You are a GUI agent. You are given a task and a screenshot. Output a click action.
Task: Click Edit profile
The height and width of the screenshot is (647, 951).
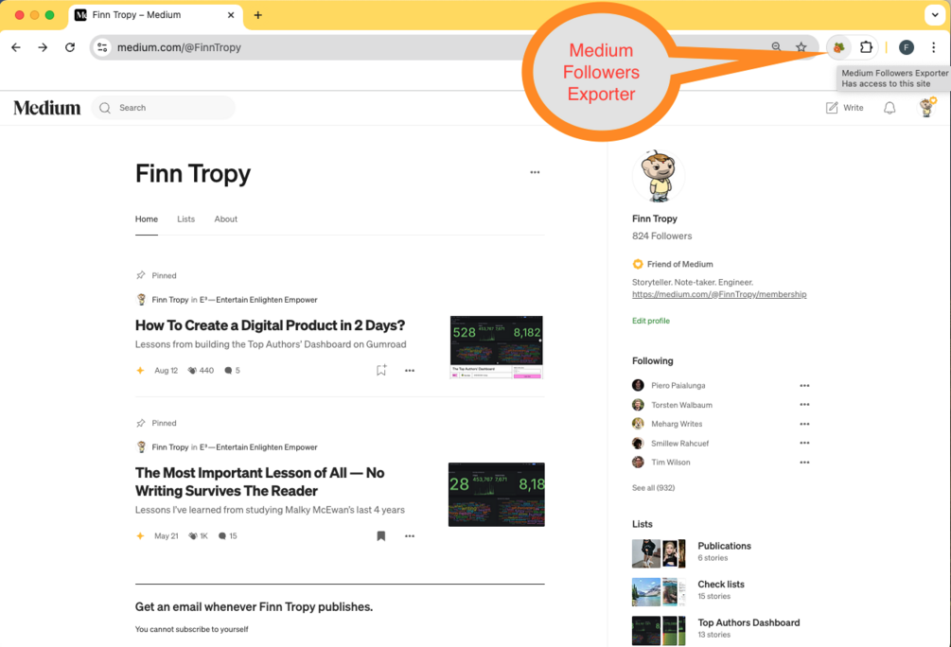tap(651, 321)
